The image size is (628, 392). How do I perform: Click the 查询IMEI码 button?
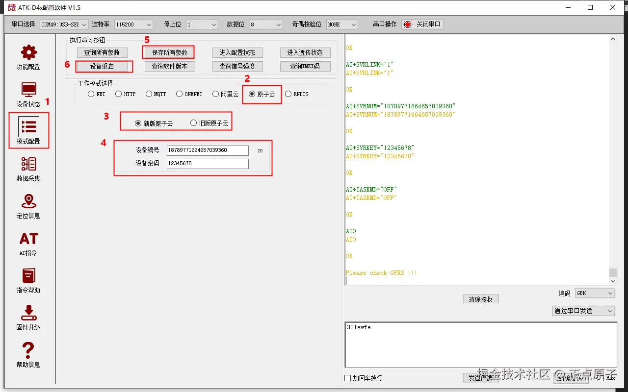305,66
